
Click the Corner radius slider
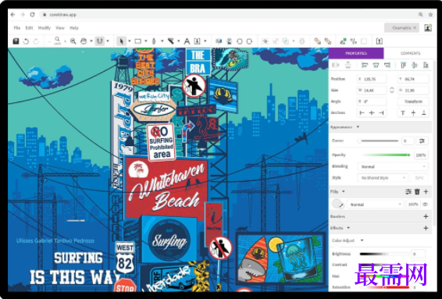click(378, 141)
